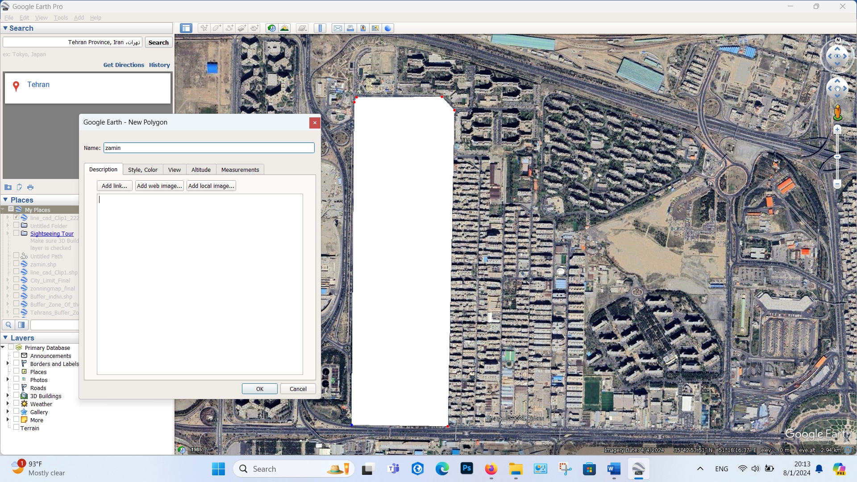Image resolution: width=857 pixels, height=482 pixels.
Task: Collapse the Primary Database tree node
Action: [x=3, y=347]
